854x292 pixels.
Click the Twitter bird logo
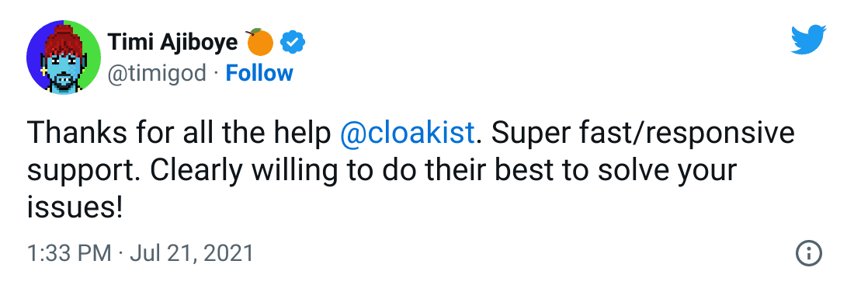pos(808,40)
